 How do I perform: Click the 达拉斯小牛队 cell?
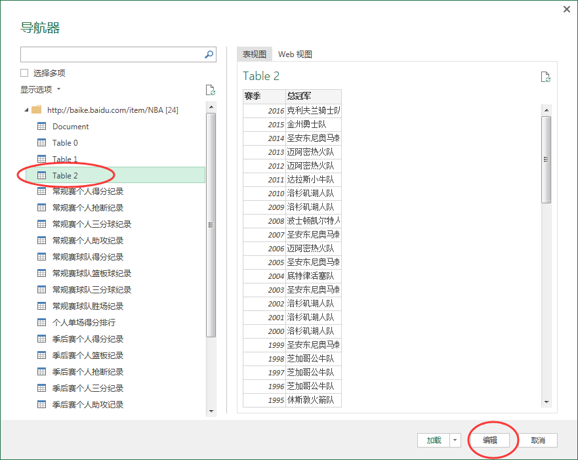pos(314,180)
